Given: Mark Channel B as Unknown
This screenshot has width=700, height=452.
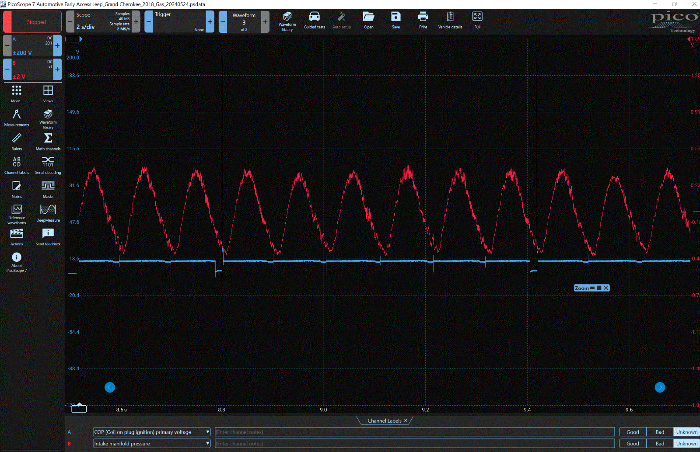Looking at the screenshot, I should [687, 443].
